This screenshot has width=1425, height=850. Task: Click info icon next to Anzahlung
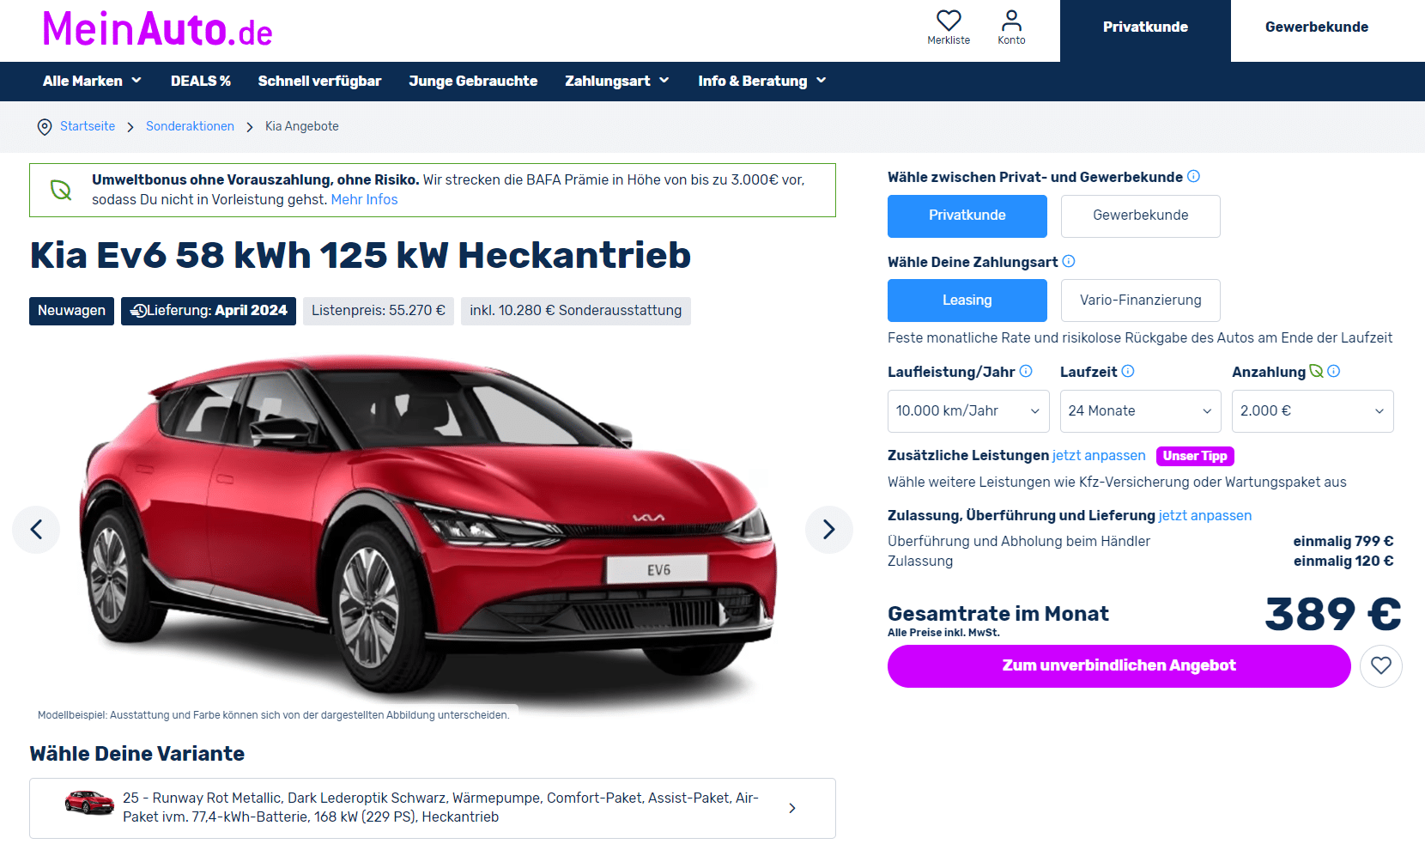pyautogui.click(x=1333, y=371)
